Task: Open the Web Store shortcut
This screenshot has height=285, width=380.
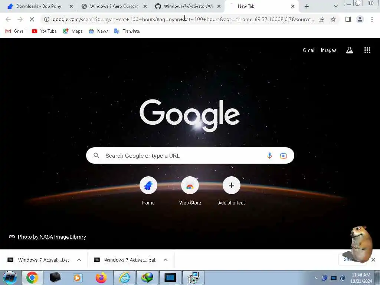Action: coord(190,191)
